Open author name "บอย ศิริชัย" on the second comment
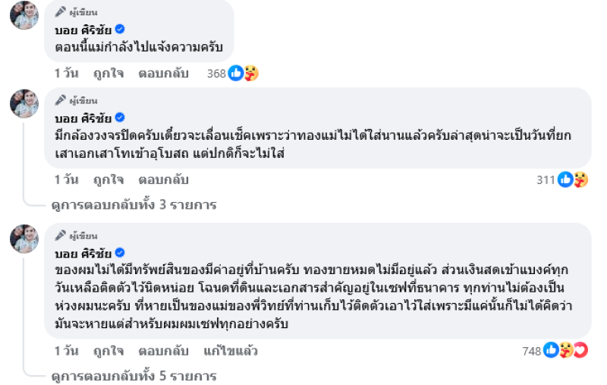 tap(83, 118)
